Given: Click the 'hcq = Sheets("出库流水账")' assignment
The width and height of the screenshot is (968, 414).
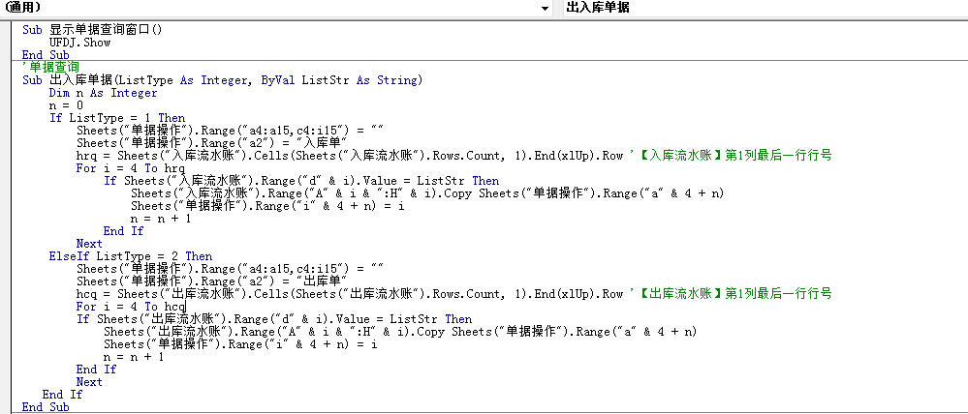Looking at the screenshot, I should (x=350, y=294).
